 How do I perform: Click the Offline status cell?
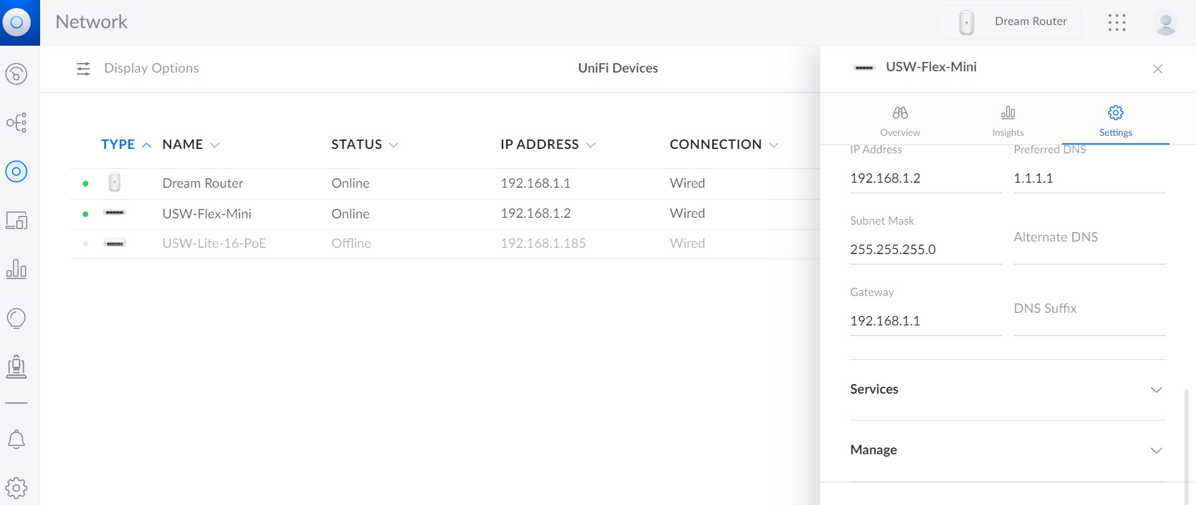351,243
